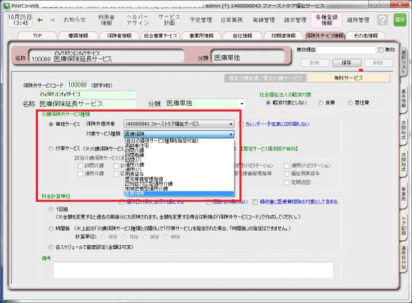The image size is (412, 303).
Task: Open help with the question mark icon
Action: point(382,20)
